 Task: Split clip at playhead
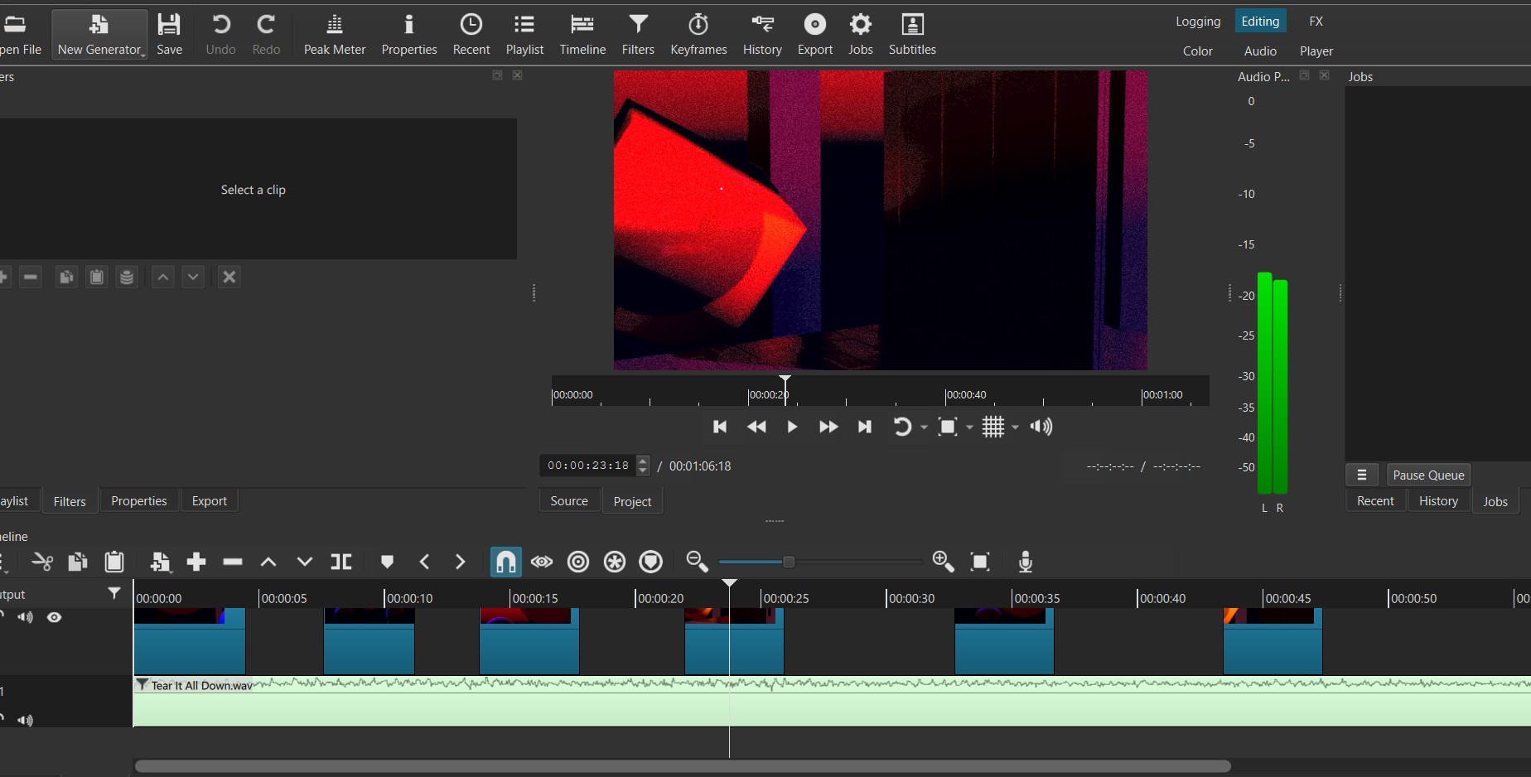coord(341,562)
